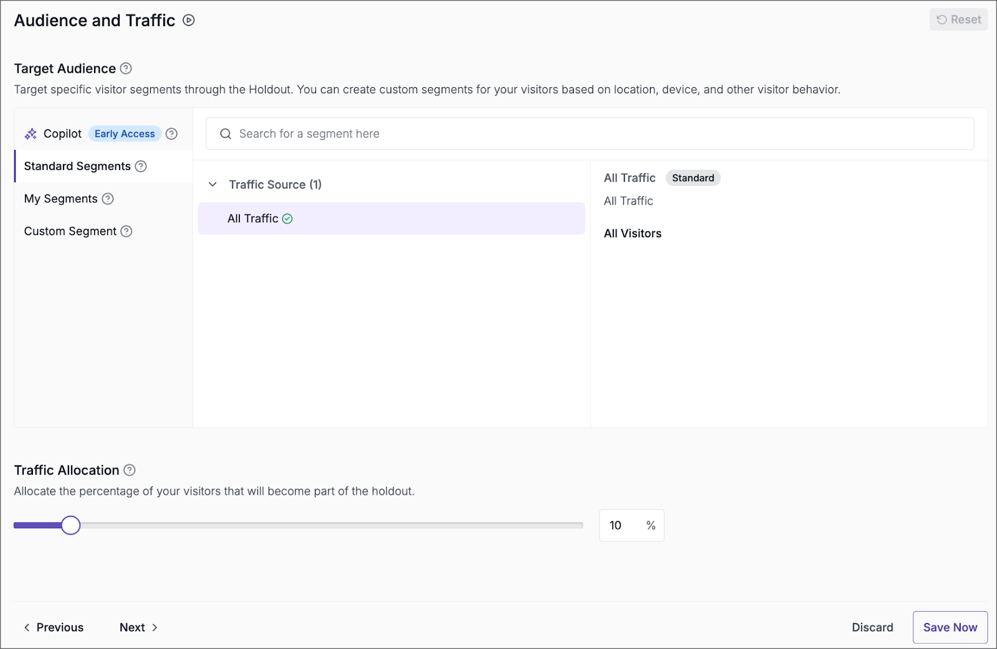Click the help icon next to Target Audience
The height and width of the screenshot is (649, 997).
(x=126, y=68)
